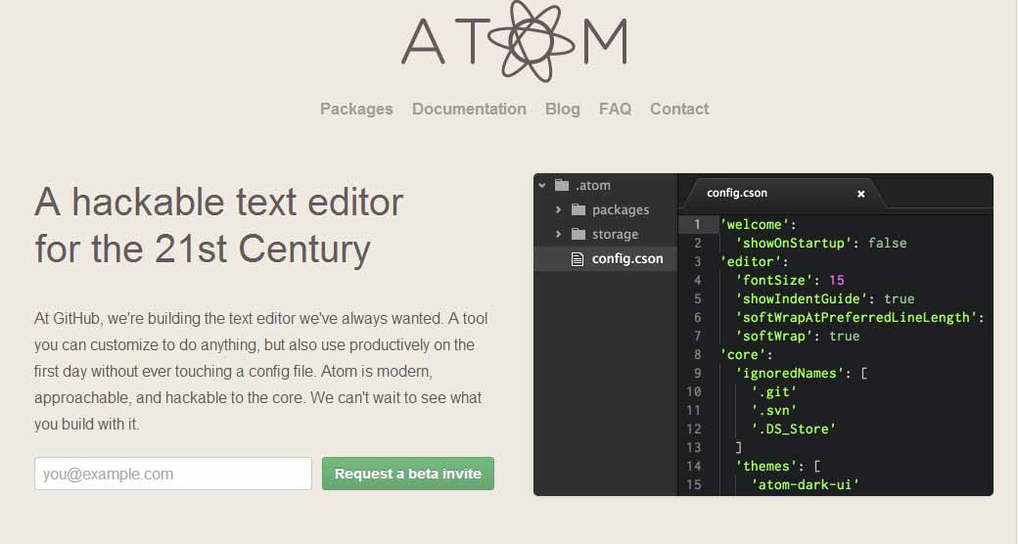Click line number 8 in gutter
The height and width of the screenshot is (544, 1018).
697,355
